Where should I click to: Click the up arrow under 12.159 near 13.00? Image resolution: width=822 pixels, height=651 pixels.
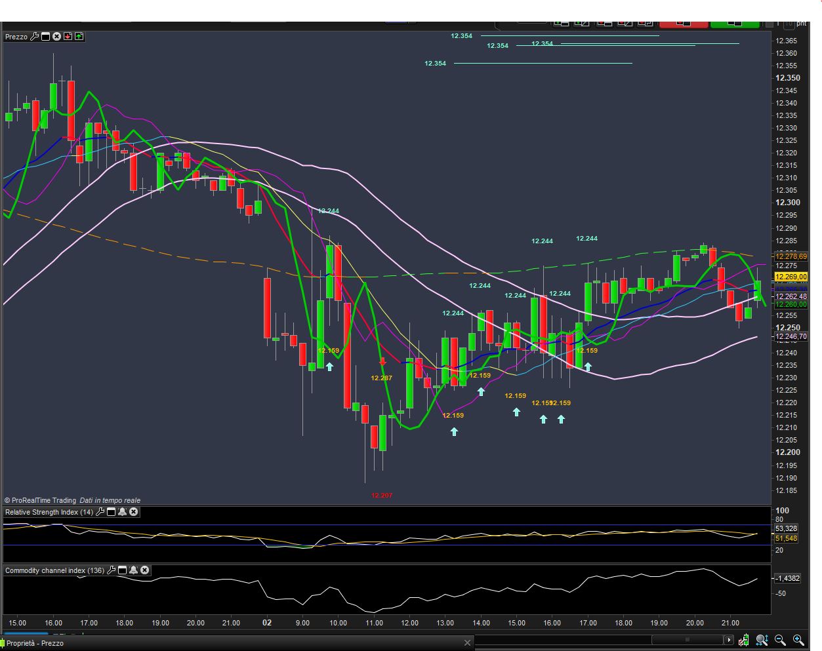click(x=454, y=431)
